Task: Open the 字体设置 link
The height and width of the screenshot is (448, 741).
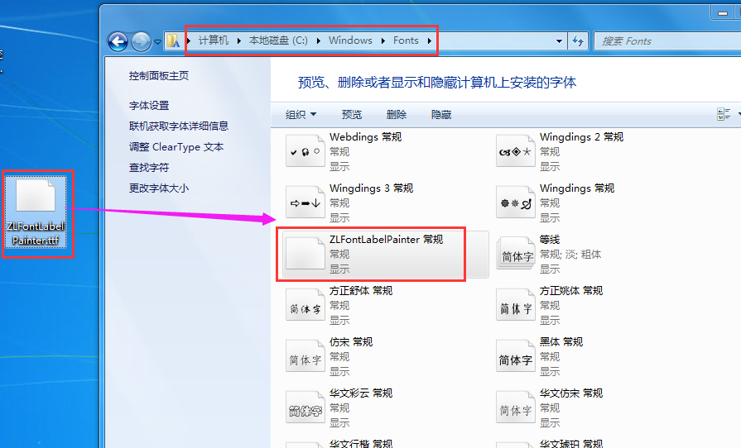Action: 149,106
